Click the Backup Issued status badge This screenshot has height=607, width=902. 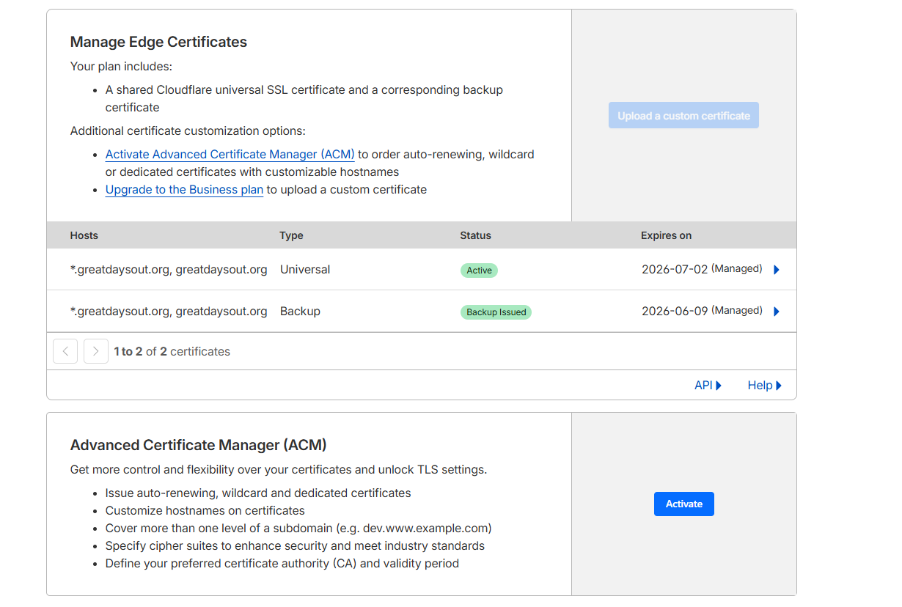(496, 312)
